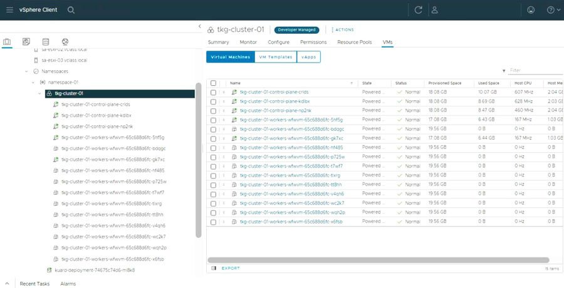
Task: Click the search magnifier icon
Action: tap(71, 10)
